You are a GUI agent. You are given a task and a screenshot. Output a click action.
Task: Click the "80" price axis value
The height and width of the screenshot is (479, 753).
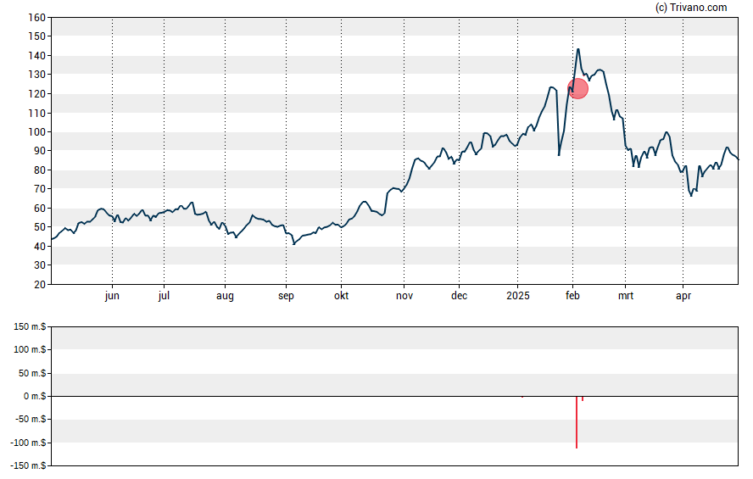pos(40,170)
